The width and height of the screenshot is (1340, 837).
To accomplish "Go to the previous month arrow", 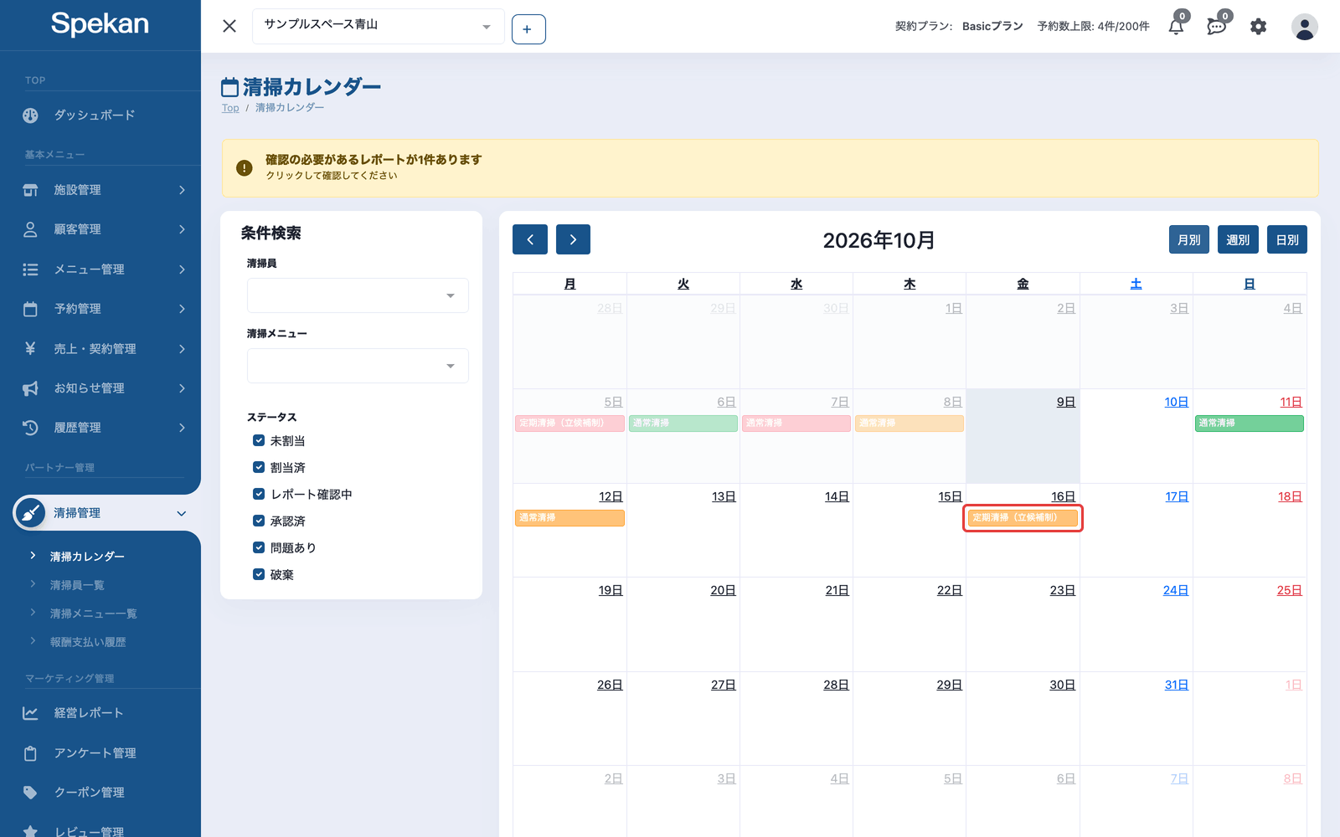I will click(530, 239).
